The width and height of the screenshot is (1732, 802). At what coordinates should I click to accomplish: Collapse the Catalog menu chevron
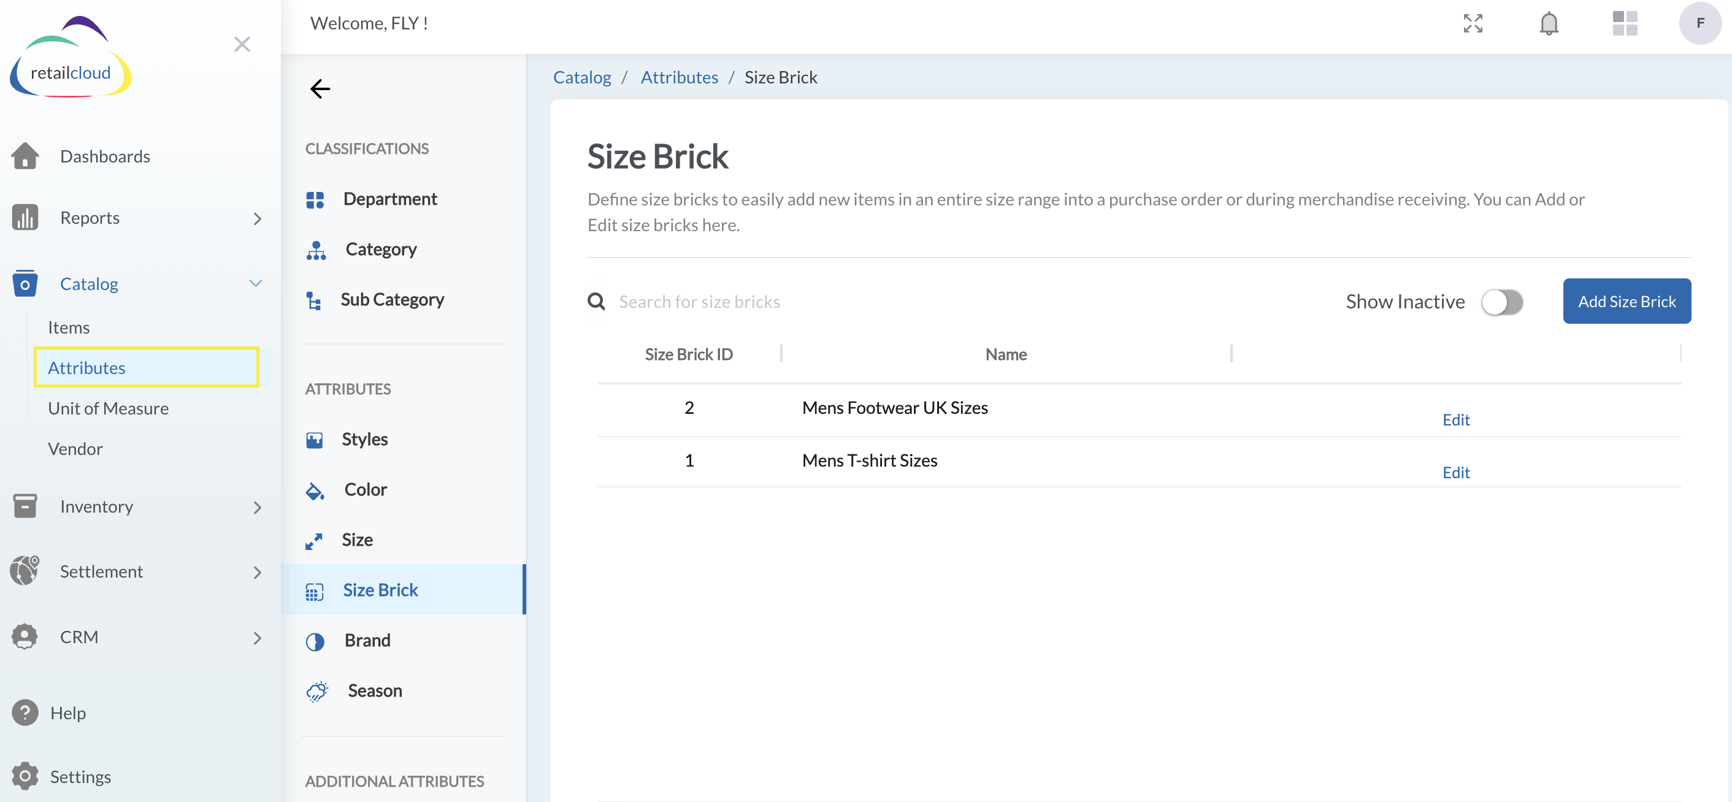coord(256,283)
